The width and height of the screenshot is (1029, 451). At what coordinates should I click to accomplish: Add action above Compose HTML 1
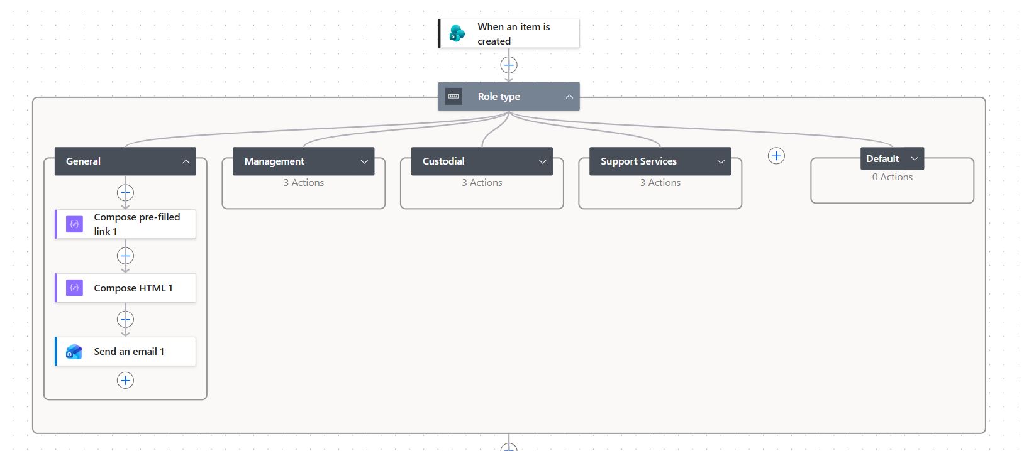(x=125, y=256)
